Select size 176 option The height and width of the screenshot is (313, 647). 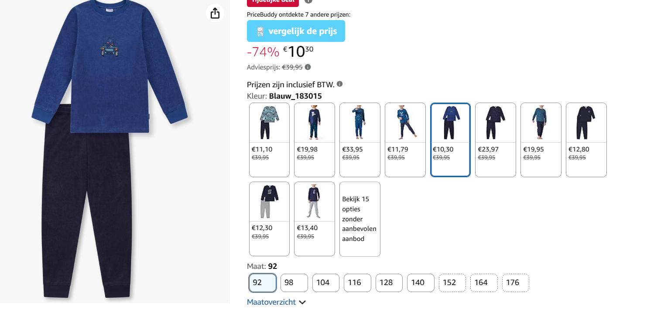[516, 283]
